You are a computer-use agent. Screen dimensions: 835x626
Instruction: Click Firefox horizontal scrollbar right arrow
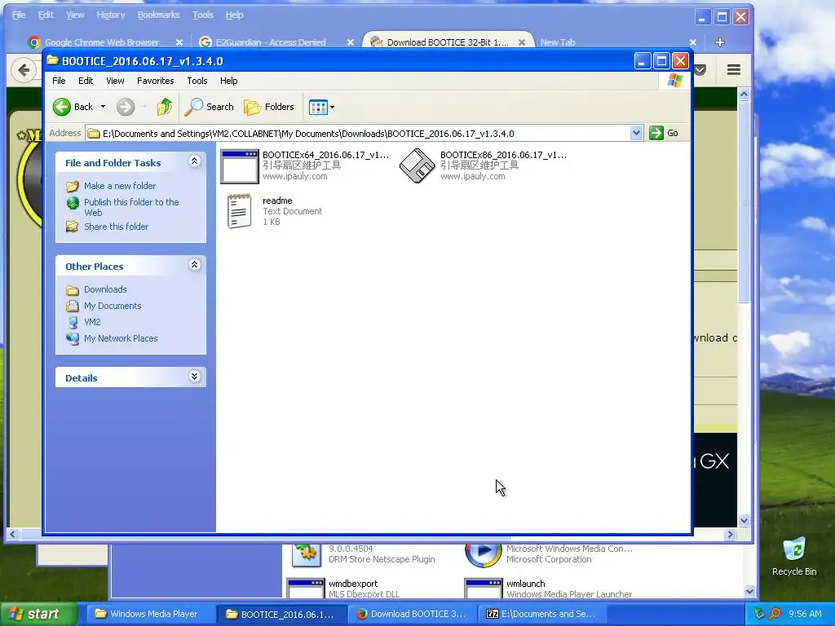tap(730, 534)
